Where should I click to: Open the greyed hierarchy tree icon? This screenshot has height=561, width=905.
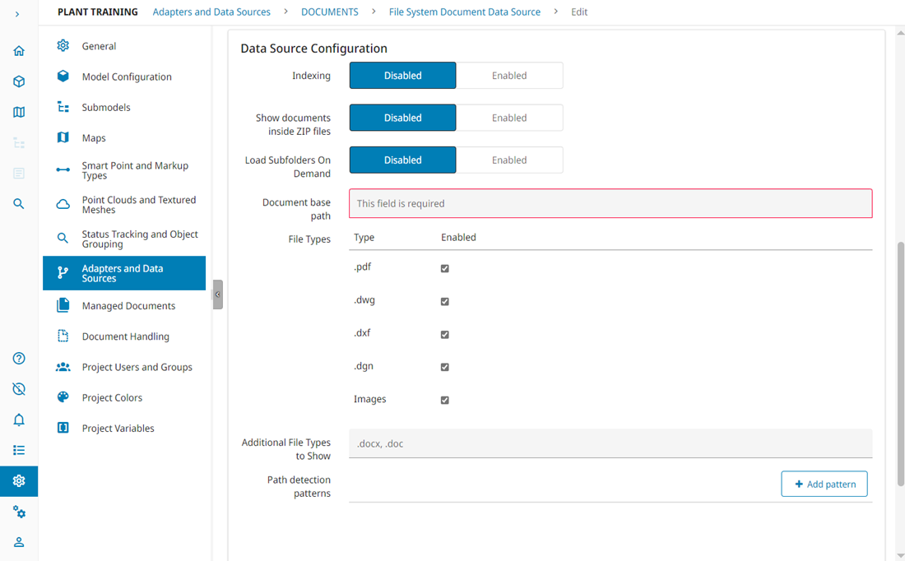[x=18, y=142]
